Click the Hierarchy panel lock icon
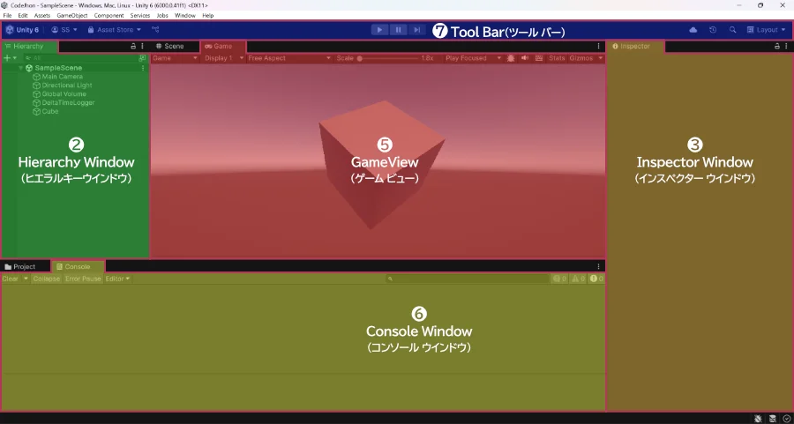 [133, 46]
